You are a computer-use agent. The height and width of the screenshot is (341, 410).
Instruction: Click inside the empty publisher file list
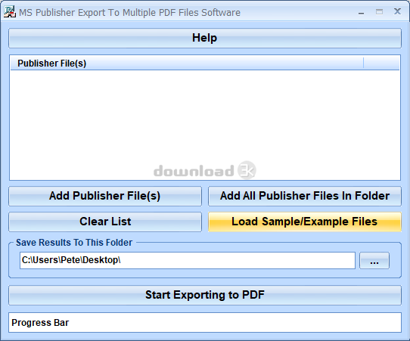pos(205,125)
